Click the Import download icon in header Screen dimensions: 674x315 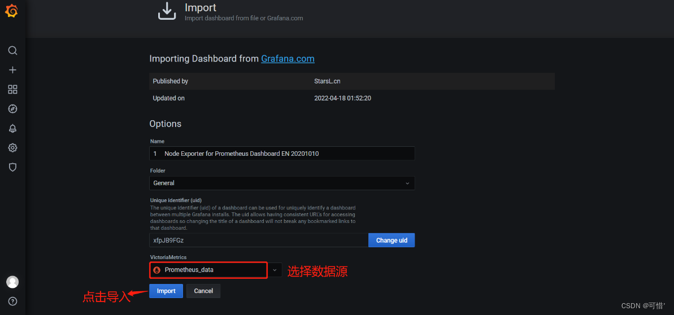pos(167,12)
